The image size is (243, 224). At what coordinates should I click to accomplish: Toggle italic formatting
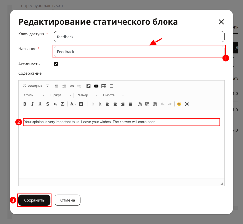pyautogui.click(x=32, y=104)
